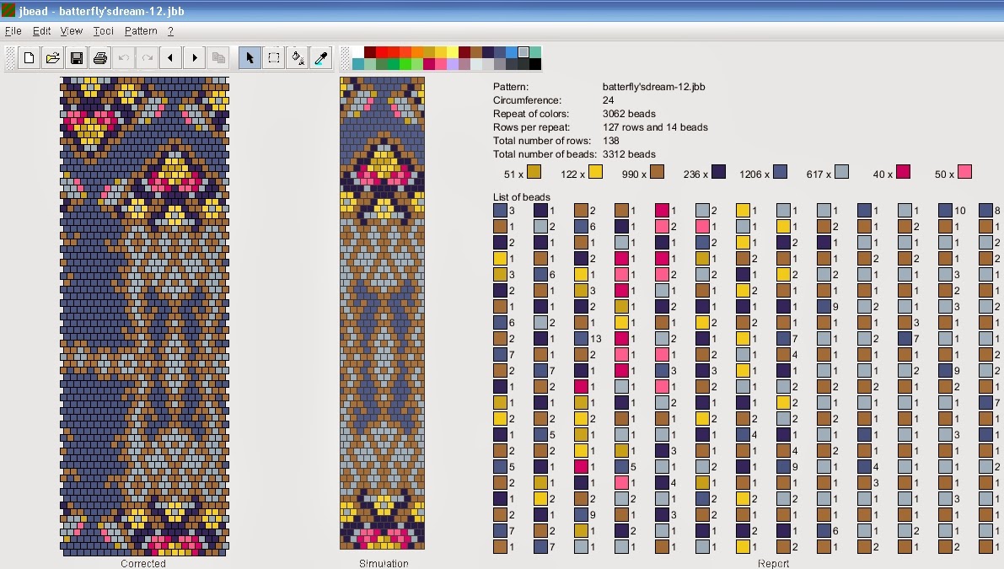This screenshot has height=569, width=1004.
Task: Pick the eyedropper pipette tool
Action: (321, 58)
